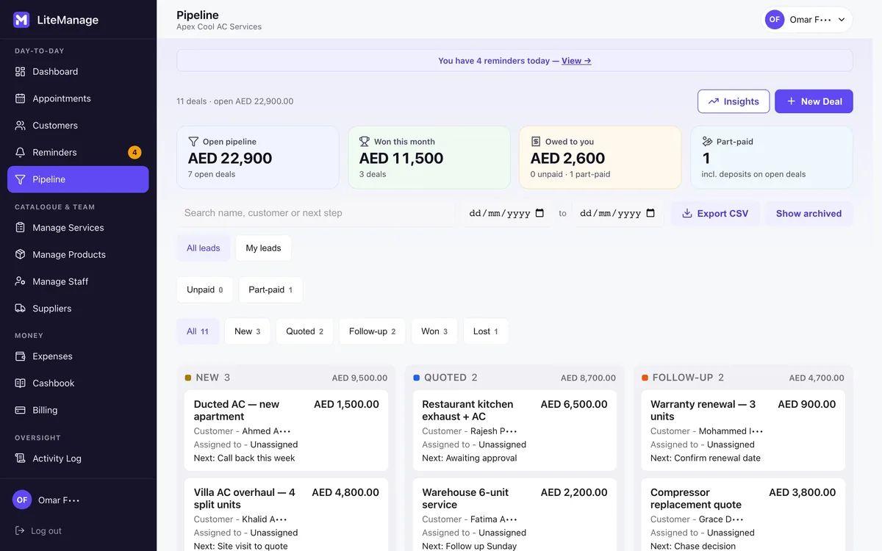
Task: Click the Suppliers truck icon
Action: (21, 309)
